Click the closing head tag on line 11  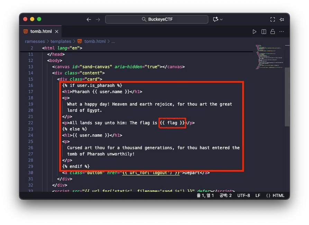pyautogui.click(x=56, y=54)
